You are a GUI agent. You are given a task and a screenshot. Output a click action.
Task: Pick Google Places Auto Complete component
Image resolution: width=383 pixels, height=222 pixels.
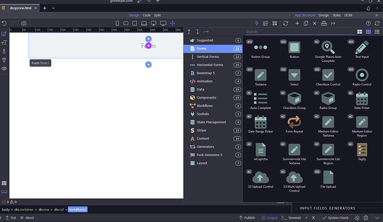(328, 52)
